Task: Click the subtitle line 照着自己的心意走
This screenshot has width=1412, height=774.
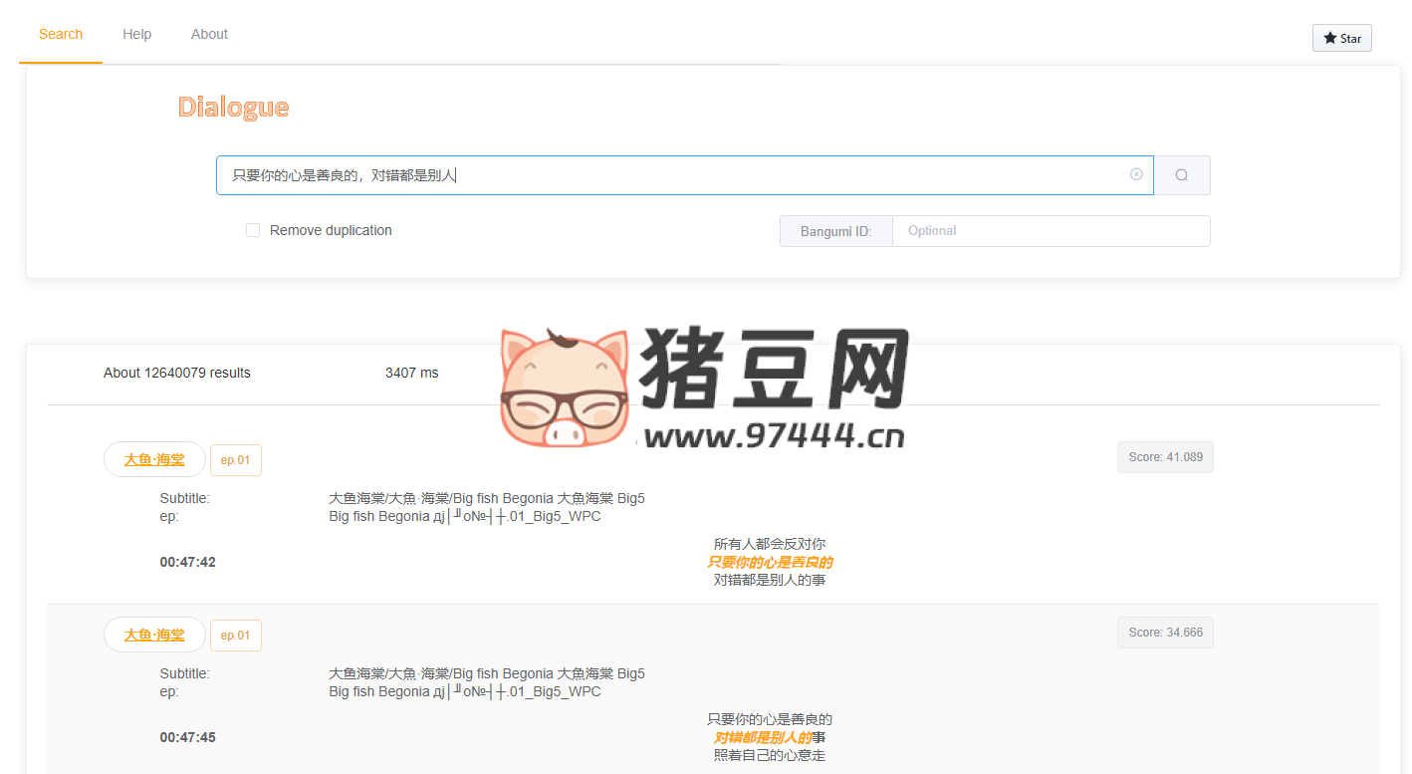Action: [770, 755]
